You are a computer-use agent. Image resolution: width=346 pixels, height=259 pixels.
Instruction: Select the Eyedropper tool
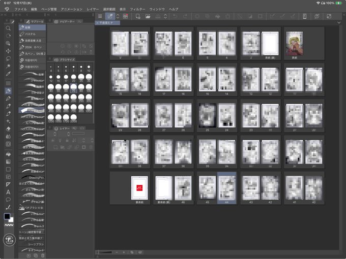(x=8, y=74)
